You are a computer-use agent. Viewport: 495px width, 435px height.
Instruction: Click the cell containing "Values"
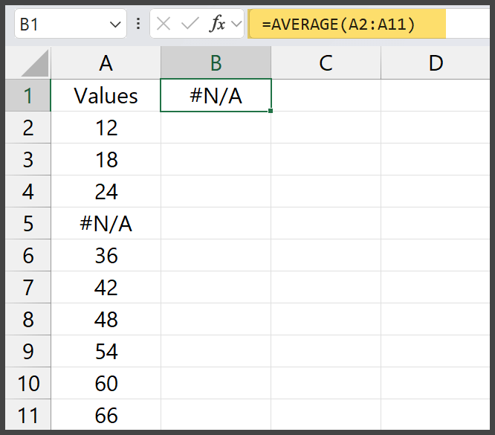106,95
